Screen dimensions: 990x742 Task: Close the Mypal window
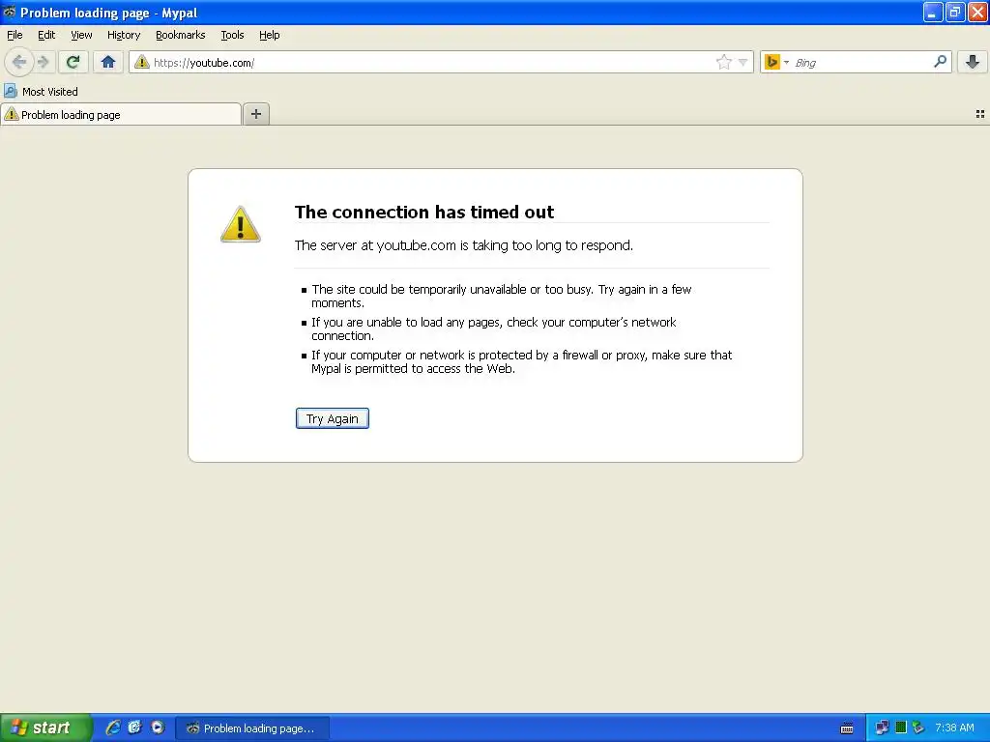point(977,12)
